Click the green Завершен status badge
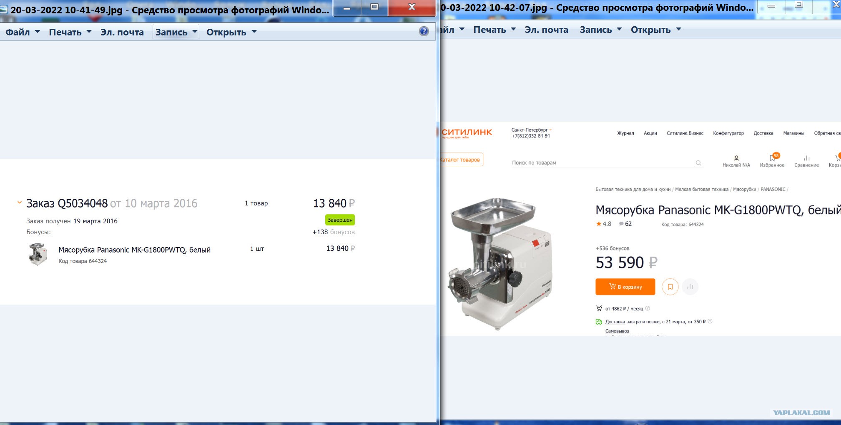 (340, 220)
